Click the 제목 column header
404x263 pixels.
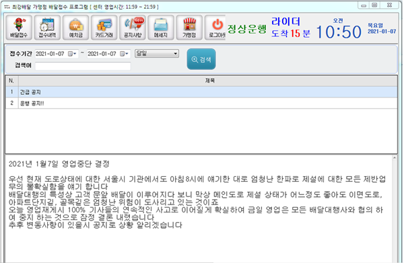click(x=207, y=81)
